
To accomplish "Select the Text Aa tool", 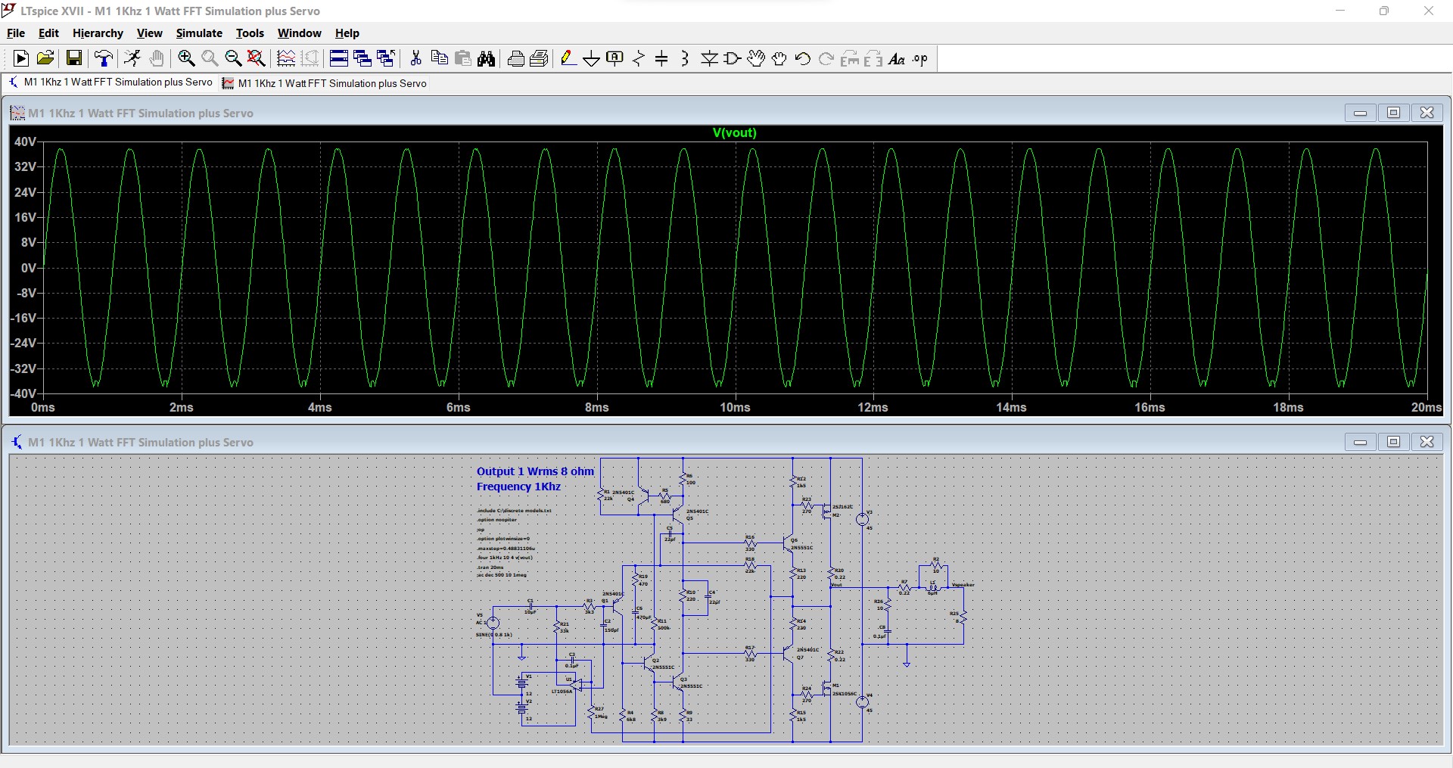I will (x=897, y=58).
